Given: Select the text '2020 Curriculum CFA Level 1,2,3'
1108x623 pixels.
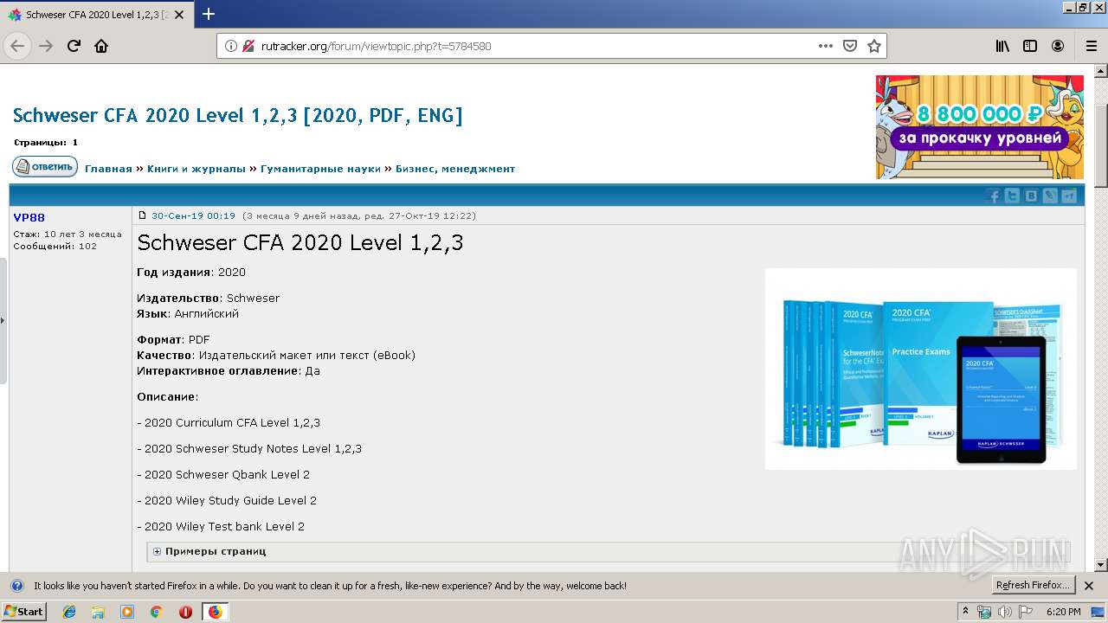Looking at the screenshot, I should point(232,422).
